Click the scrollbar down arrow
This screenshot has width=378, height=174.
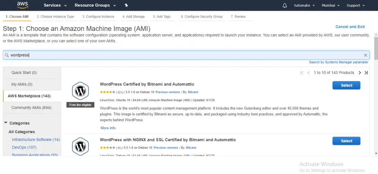click(x=376, y=153)
